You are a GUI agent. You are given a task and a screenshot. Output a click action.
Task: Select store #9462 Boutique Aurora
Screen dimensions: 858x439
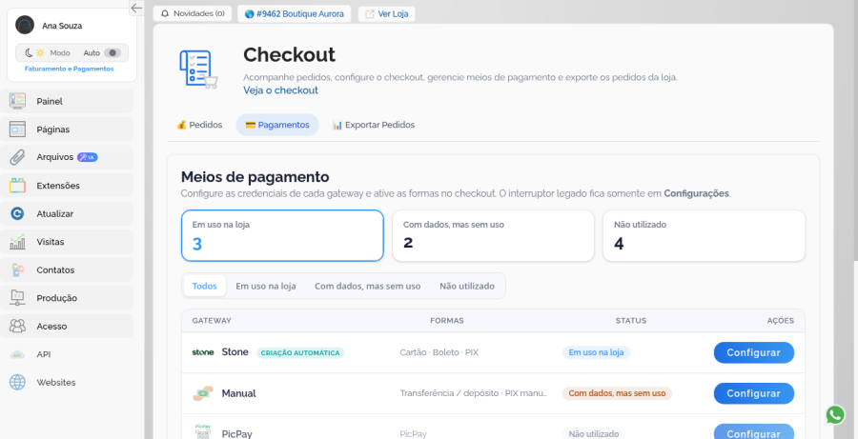(294, 13)
